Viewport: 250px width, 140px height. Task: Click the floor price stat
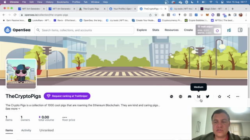click(69, 118)
